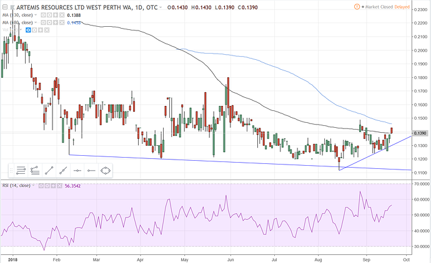Click the MA 30 value 0.1388
431x263 pixels.
(74, 15)
